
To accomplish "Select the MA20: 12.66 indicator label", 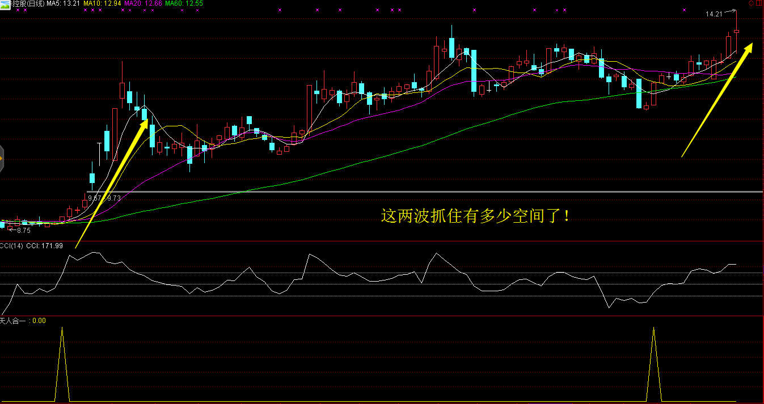I will [x=143, y=3].
